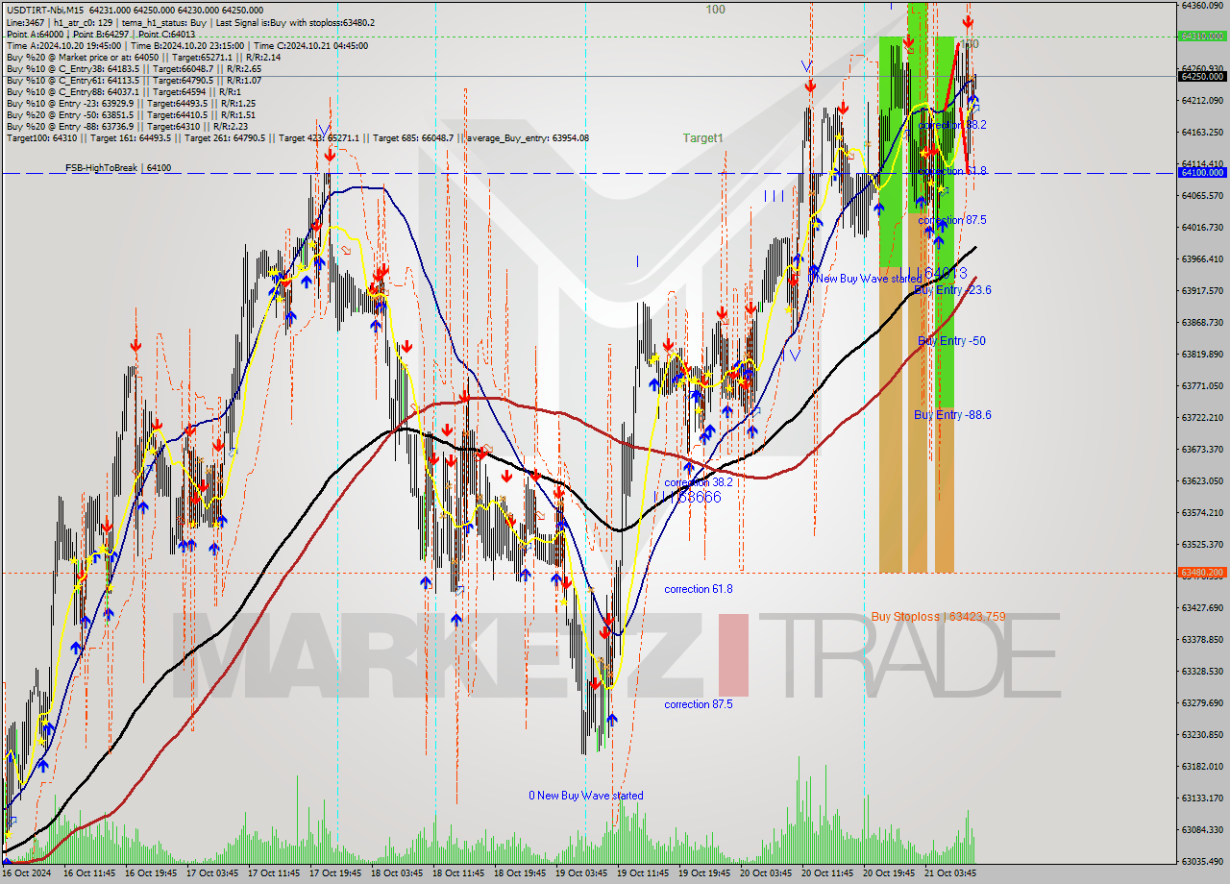
Task: Click the 19 Oct 11:45 time axis label
Action: tap(643, 873)
